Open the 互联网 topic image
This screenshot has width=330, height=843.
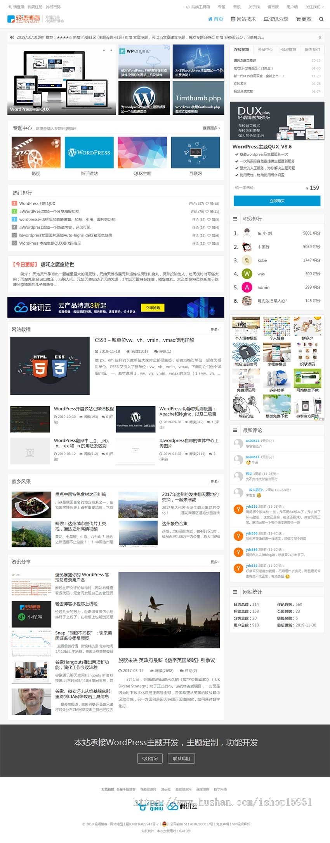click(x=196, y=152)
